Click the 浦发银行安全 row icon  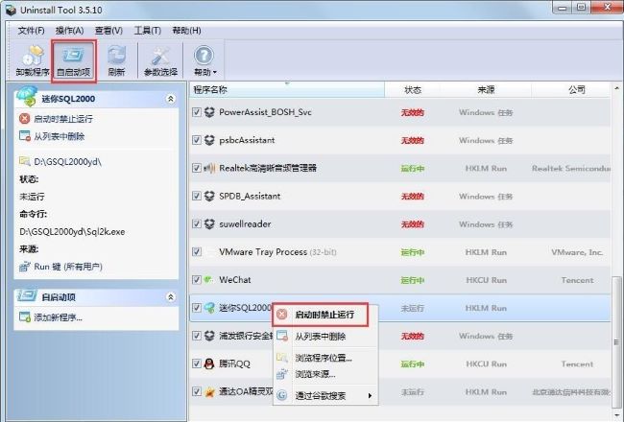tap(209, 336)
